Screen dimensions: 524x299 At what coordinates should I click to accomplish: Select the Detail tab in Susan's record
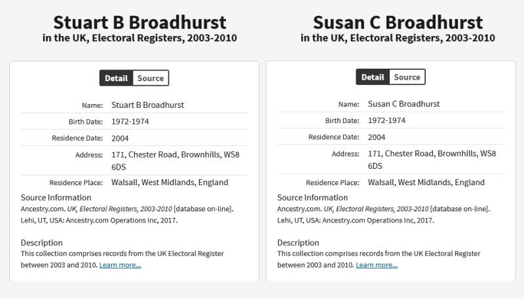[373, 77]
